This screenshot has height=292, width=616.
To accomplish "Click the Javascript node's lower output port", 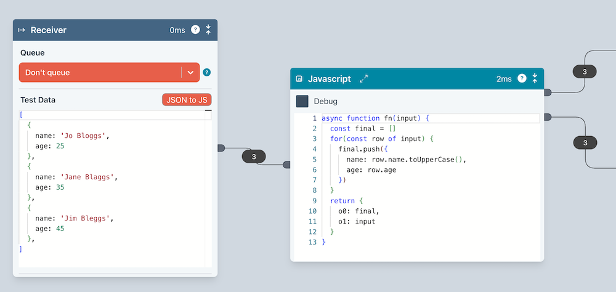I will 547,116.
